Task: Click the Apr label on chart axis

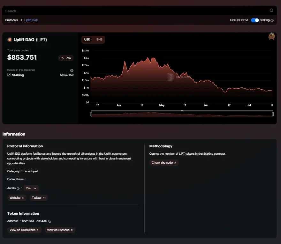Action: coord(119,105)
